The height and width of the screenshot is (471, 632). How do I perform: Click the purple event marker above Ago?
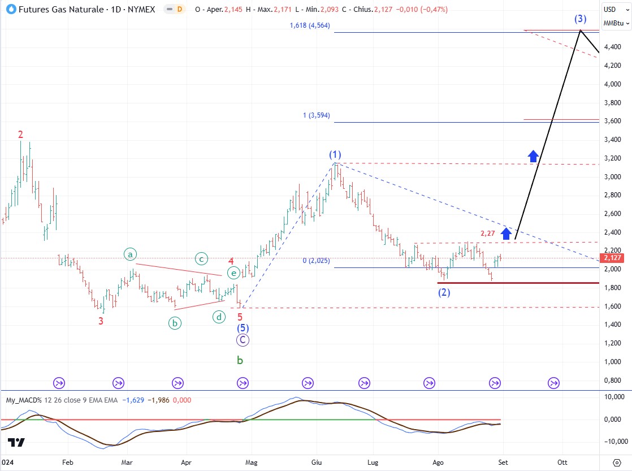click(430, 383)
